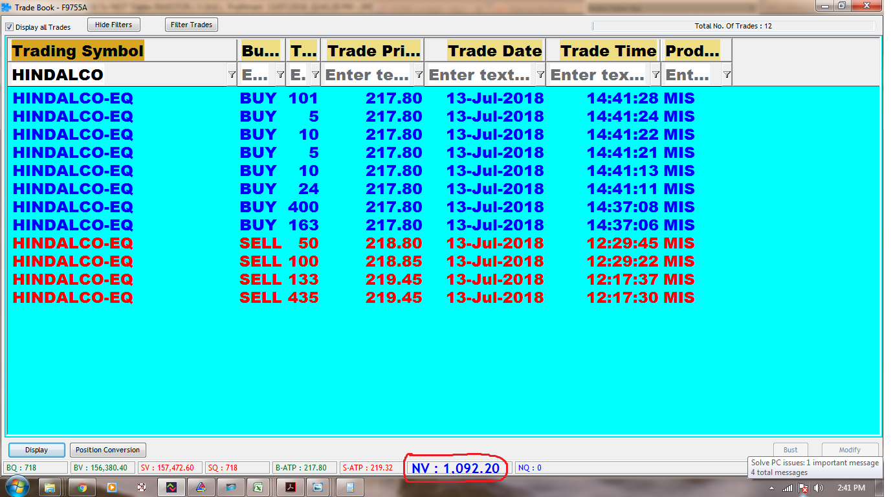
Task: Click the 2:41 PM system clock
Action: 851,488
